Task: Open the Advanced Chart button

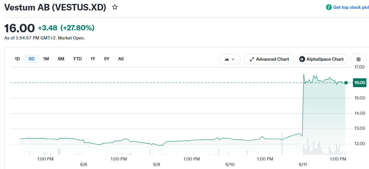Action: tap(269, 59)
